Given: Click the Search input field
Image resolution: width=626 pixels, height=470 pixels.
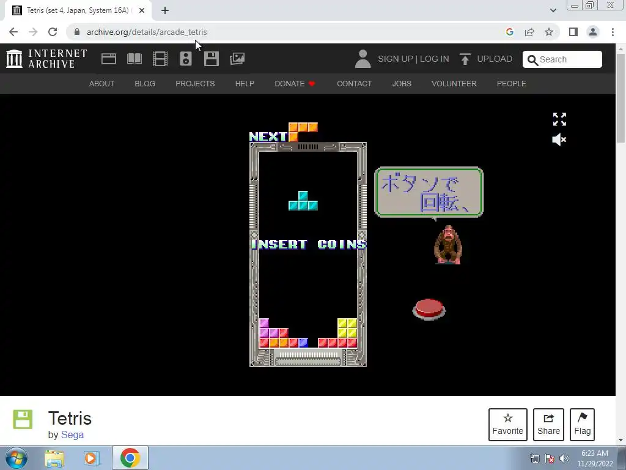Looking at the screenshot, I should [562, 59].
